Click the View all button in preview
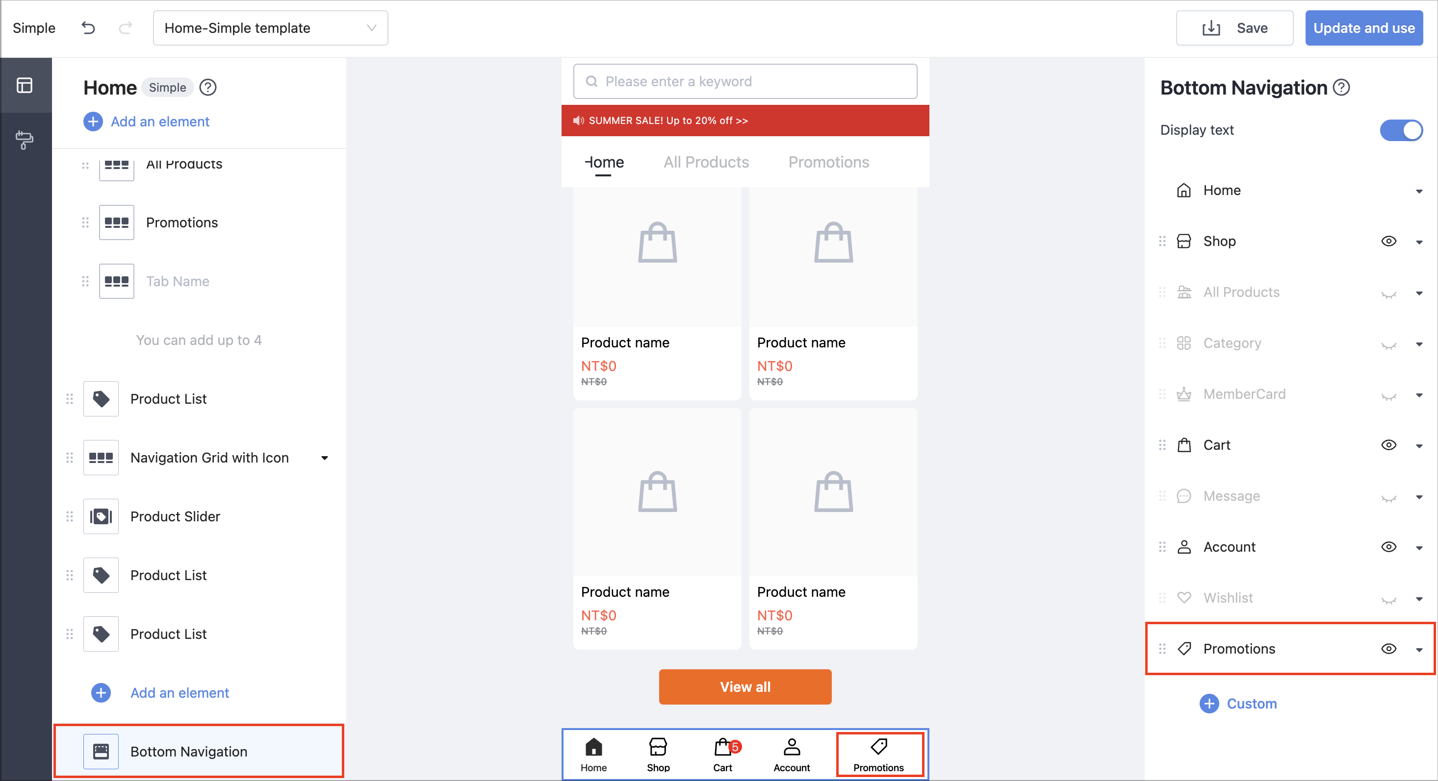 [x=745, y=687]
